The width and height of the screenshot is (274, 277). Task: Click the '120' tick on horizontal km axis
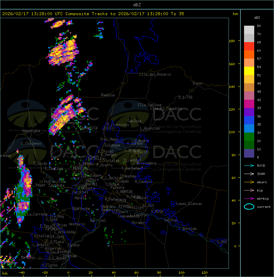pyautogui.click(x=204, y=273)
